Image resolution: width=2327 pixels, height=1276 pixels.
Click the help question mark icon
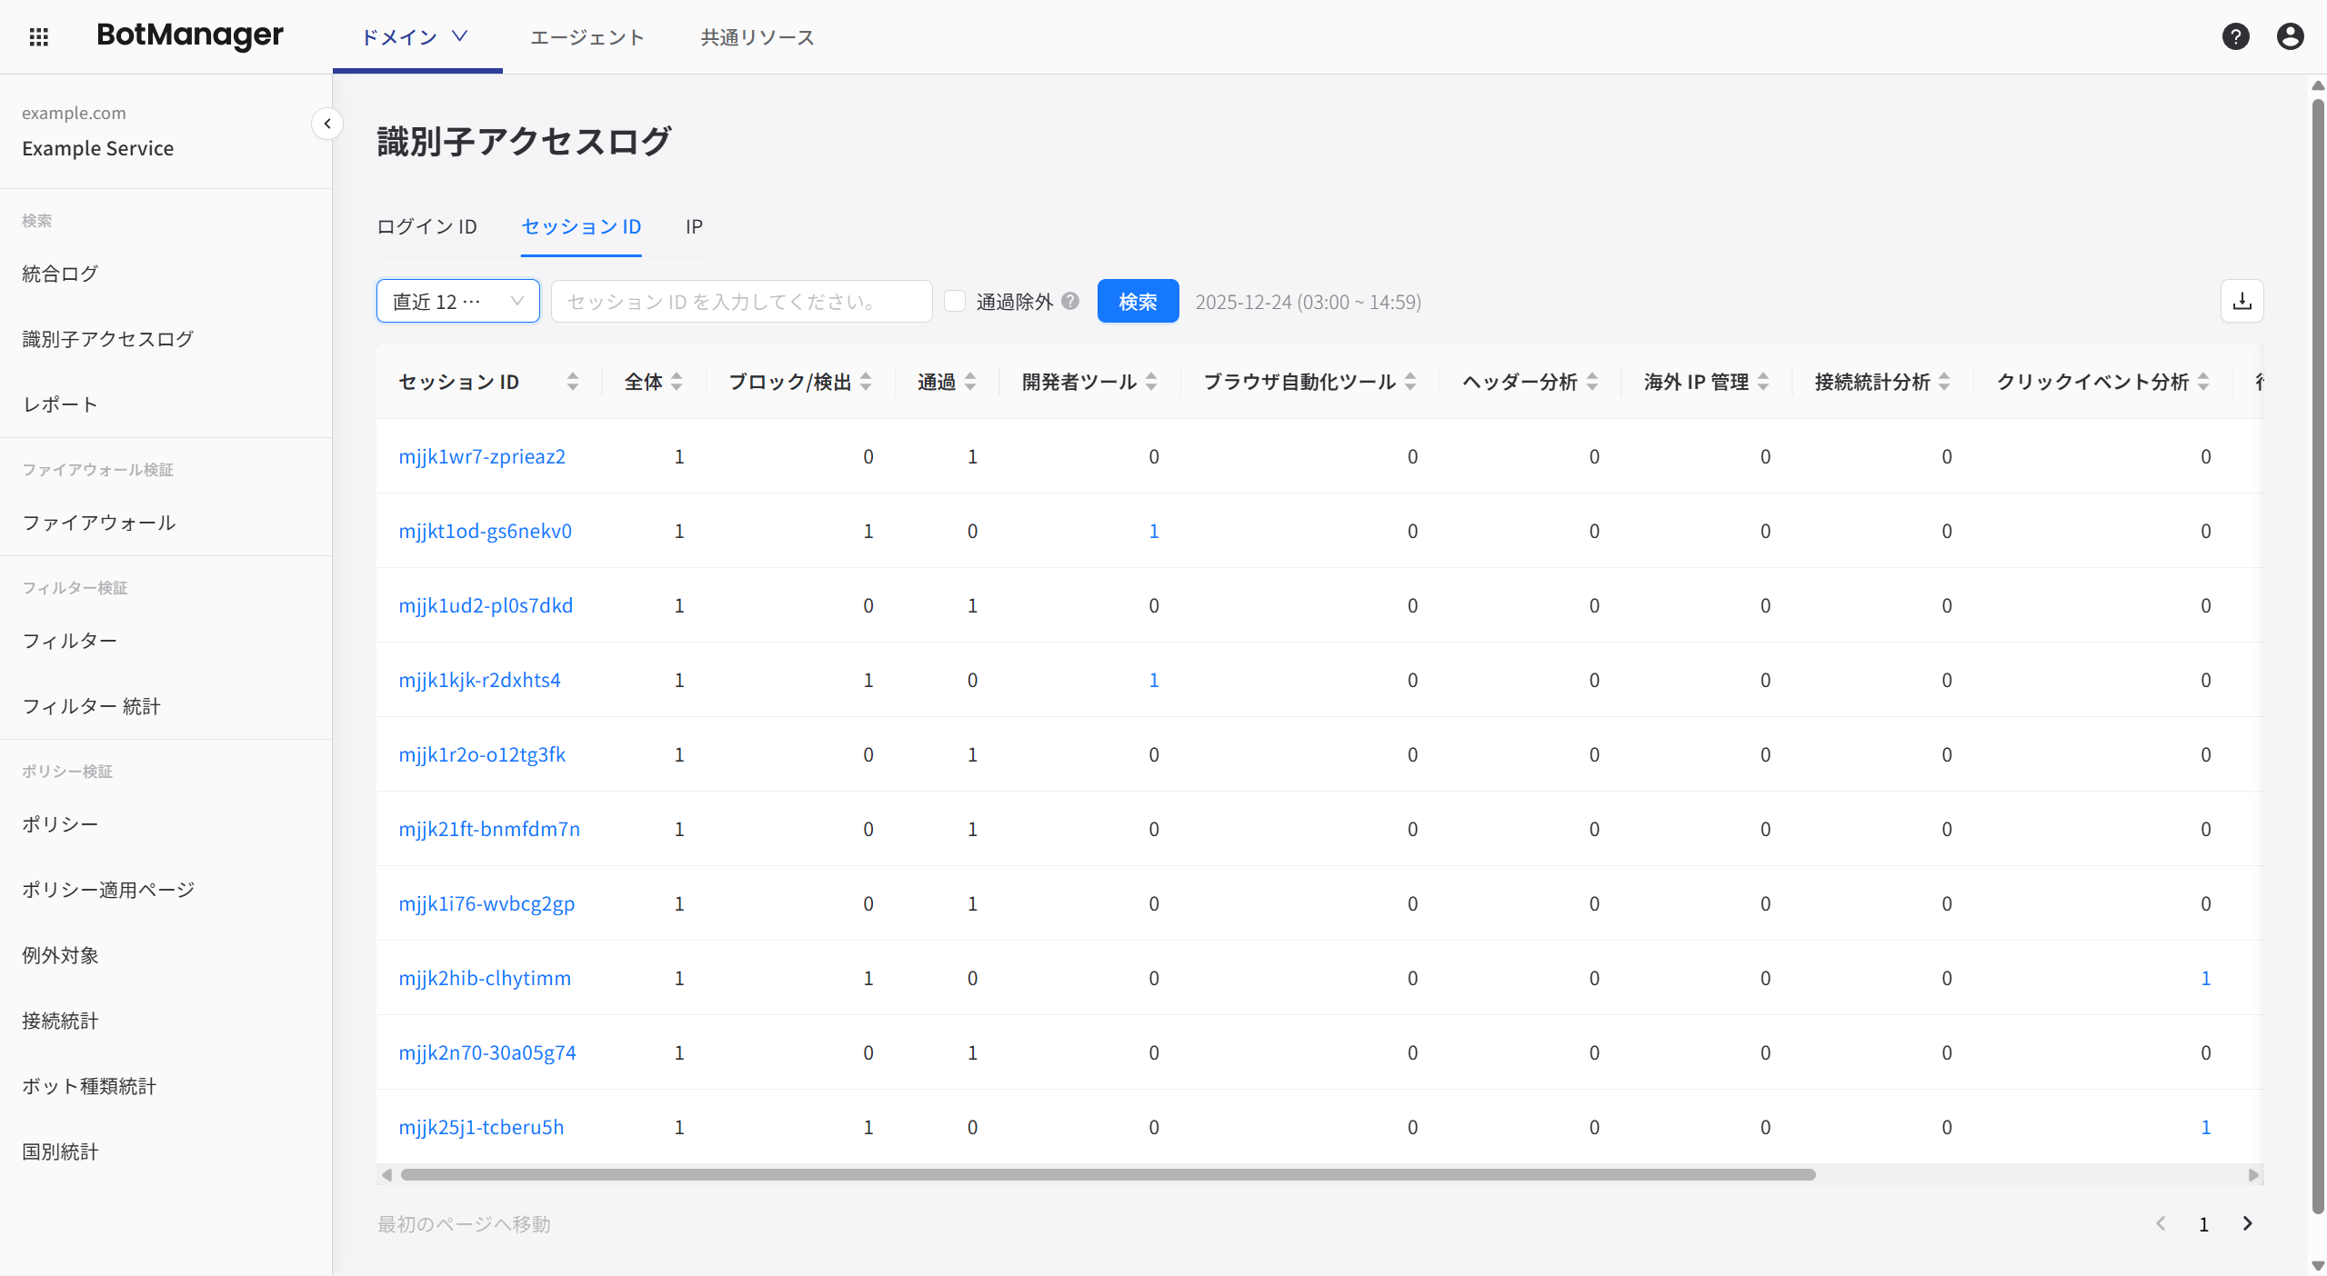point(2235,36)
